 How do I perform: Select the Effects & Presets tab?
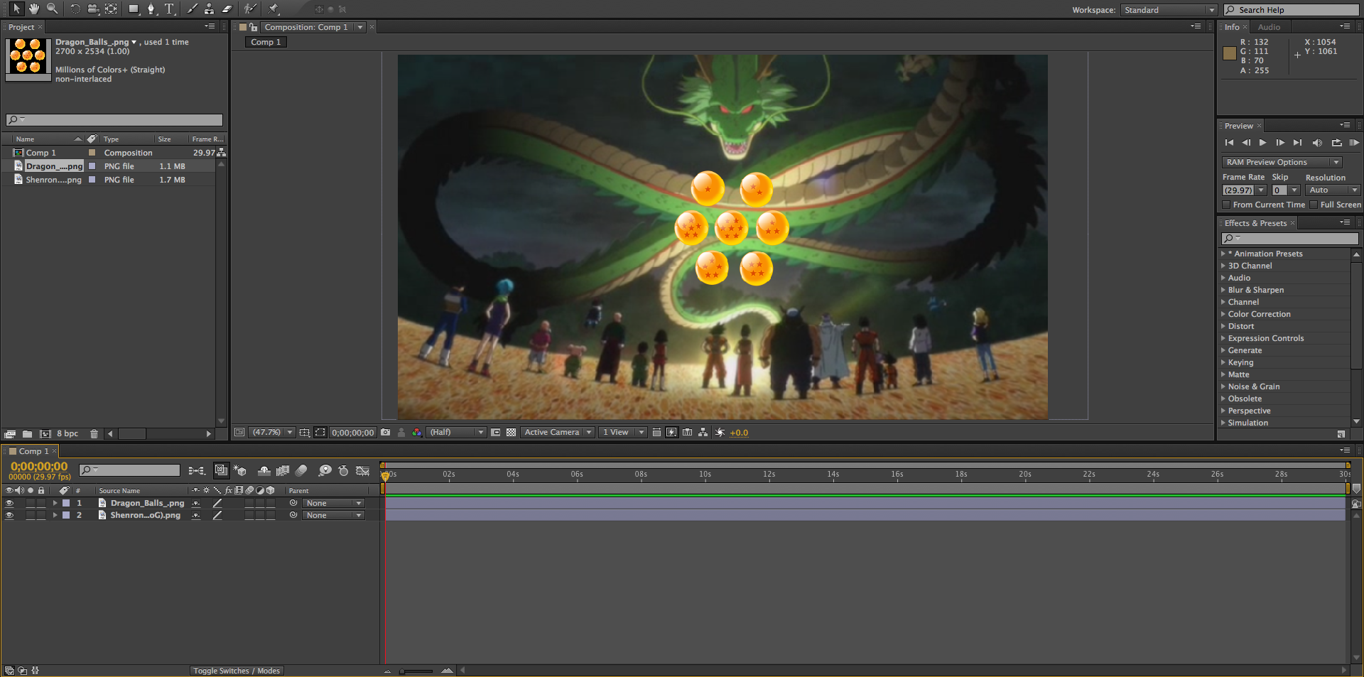click(x=1255, y=223)
